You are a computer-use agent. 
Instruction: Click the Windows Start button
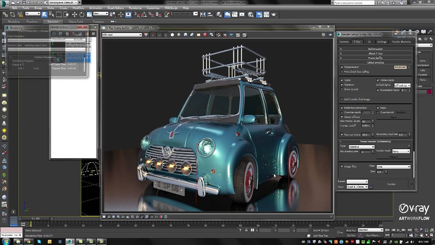coord(6,242)
